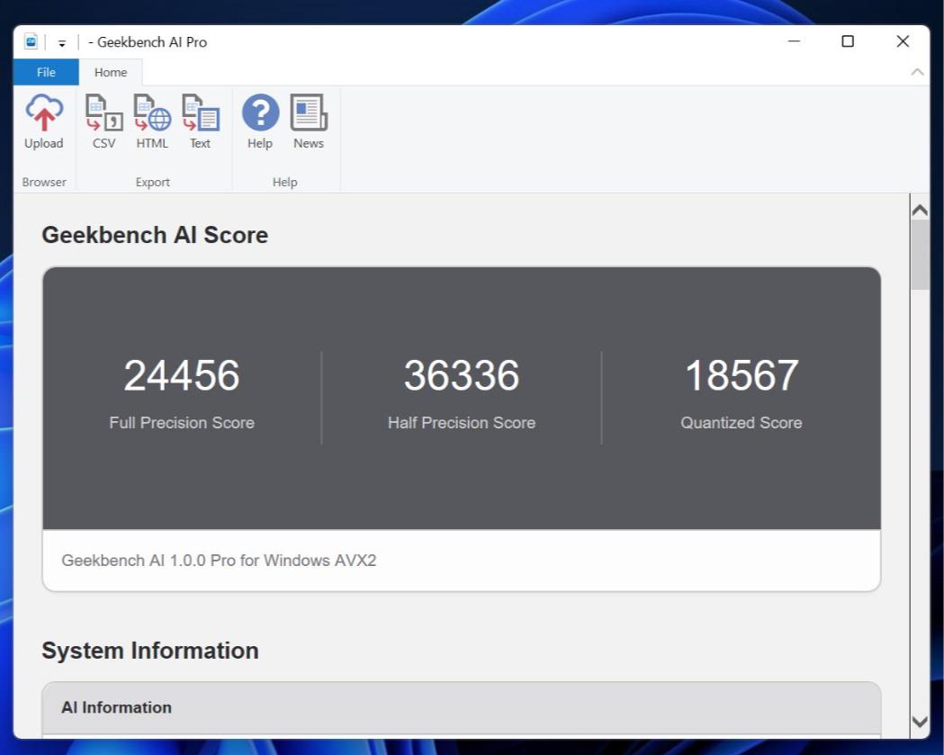Select the Quantized Score 18567
Screen dimensions: 944x755
click(742, 377)
